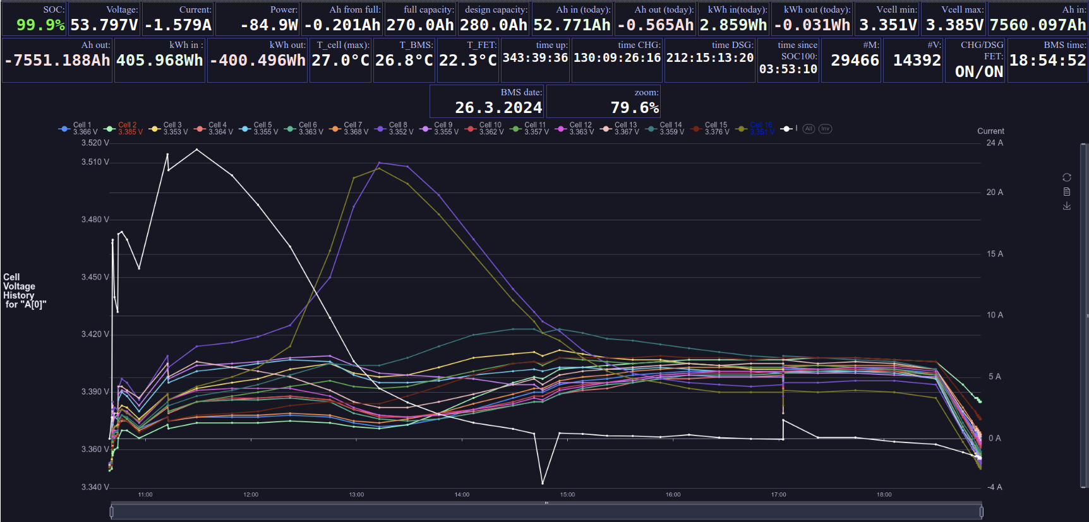This screenshot has width=1089, height=522.
Task: Toggle Cell 7 series in legend
Action: (x=349, y=128)
